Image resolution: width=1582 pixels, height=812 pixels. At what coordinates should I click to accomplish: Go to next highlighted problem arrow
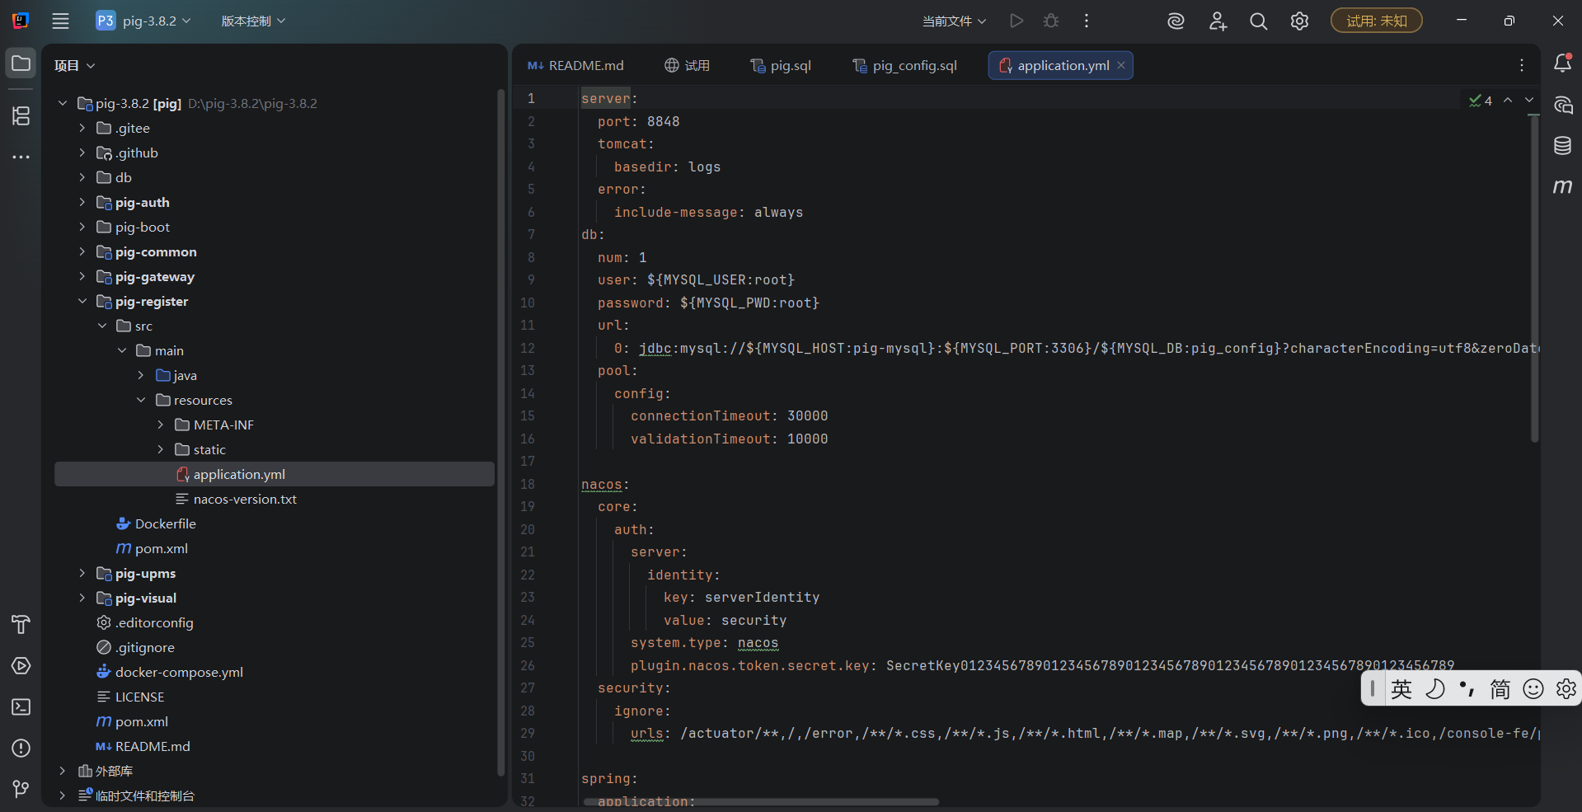coord(1529,100)
